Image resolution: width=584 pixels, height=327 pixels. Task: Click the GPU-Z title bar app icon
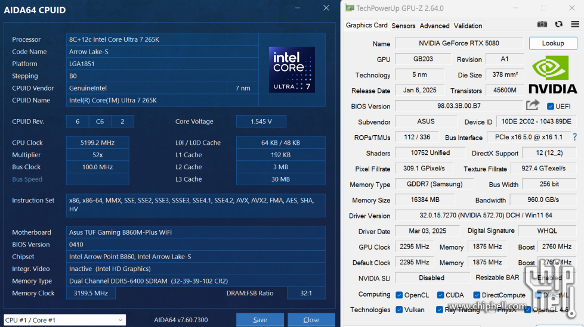350,8
